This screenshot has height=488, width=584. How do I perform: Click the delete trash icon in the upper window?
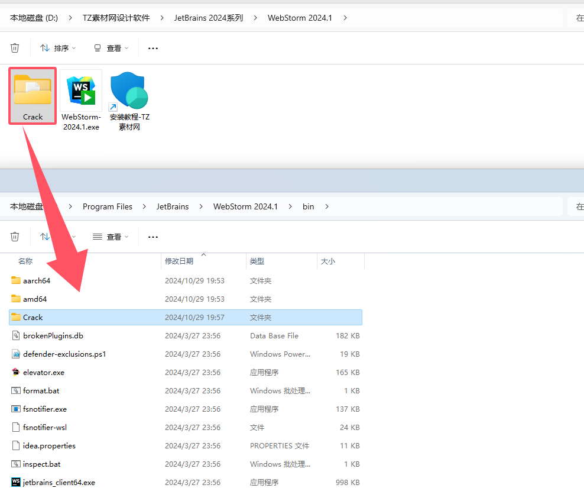[15, 48]
